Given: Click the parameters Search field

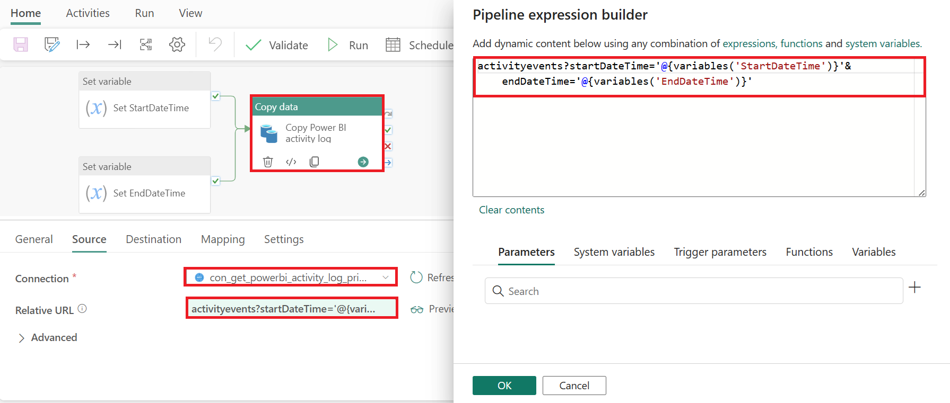Looking at the screenshot, I should (694, 291).
